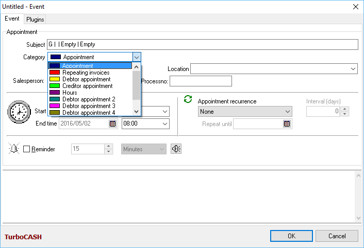Viewport: 364px width, 248px height.
Task: Open the End time calendar picker
Action: click(112, 123)
